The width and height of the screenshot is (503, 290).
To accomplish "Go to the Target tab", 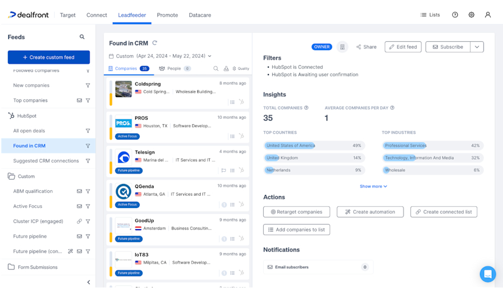I will [68, 15].
